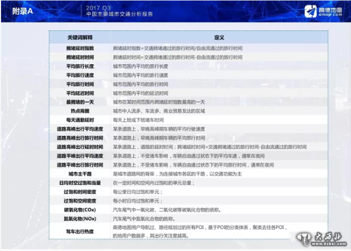Click the 碳氧化物(COx) keyword cell
351x251 pixels.
tap(80, 209)
